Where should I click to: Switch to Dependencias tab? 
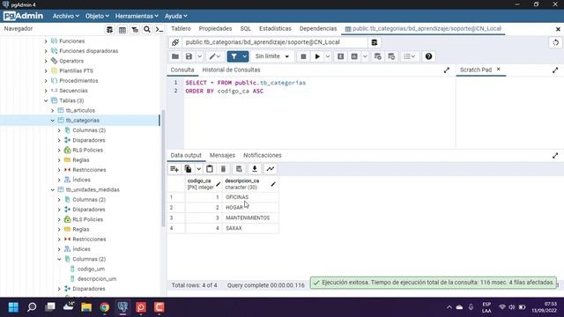(x=318, y=29)
